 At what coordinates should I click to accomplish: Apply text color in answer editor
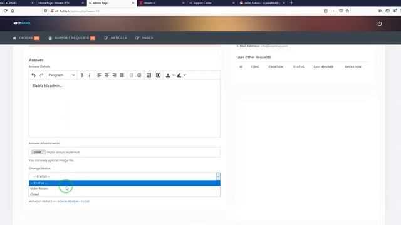168,75
